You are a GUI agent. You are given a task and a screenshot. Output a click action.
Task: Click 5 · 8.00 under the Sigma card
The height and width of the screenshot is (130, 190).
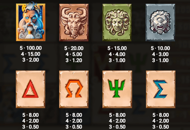161,115
